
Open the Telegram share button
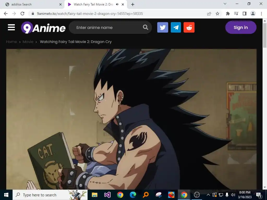[176, 27]
